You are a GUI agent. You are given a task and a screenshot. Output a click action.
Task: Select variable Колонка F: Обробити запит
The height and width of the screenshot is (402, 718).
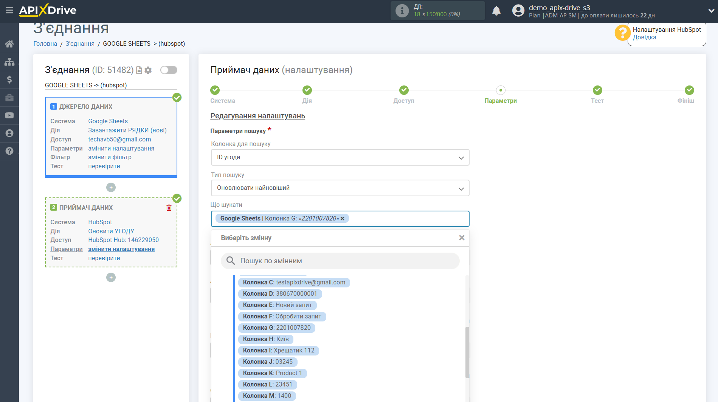pyautogui.click(x=282, y=317)
